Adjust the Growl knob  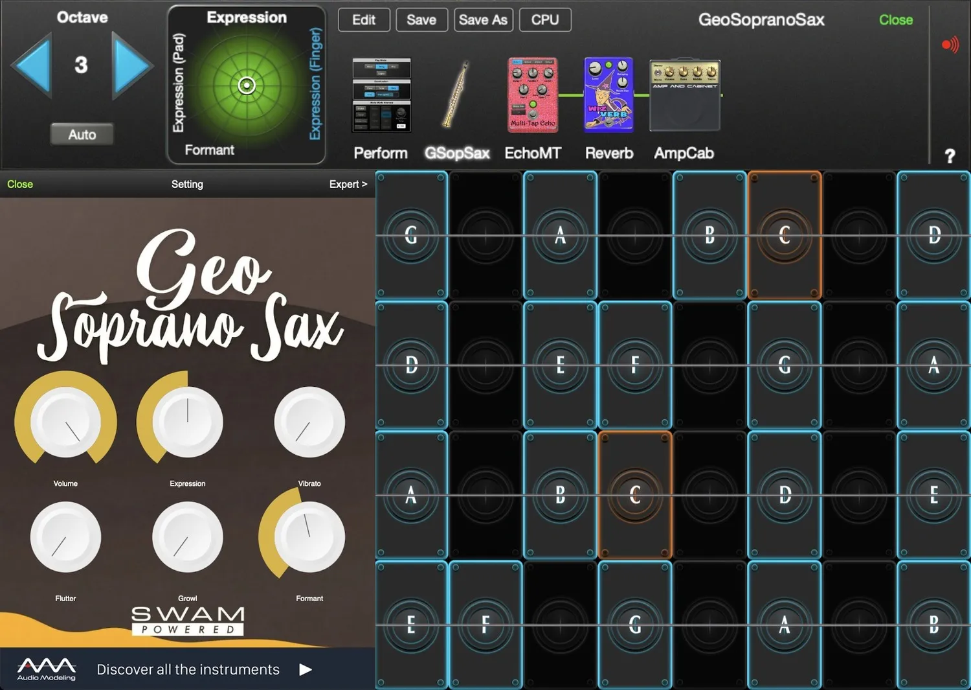pyautogui.click(x=187, y=537)
